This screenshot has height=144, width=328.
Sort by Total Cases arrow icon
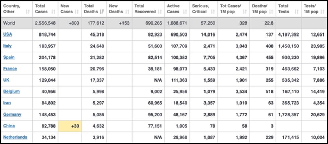pyautogui.click(x=53, y=12)
